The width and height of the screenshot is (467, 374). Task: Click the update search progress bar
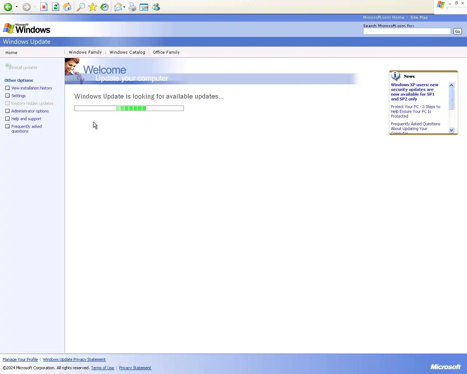129,108
